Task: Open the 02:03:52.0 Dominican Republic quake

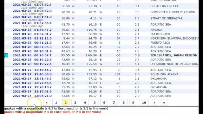Action: click(32, 11)
